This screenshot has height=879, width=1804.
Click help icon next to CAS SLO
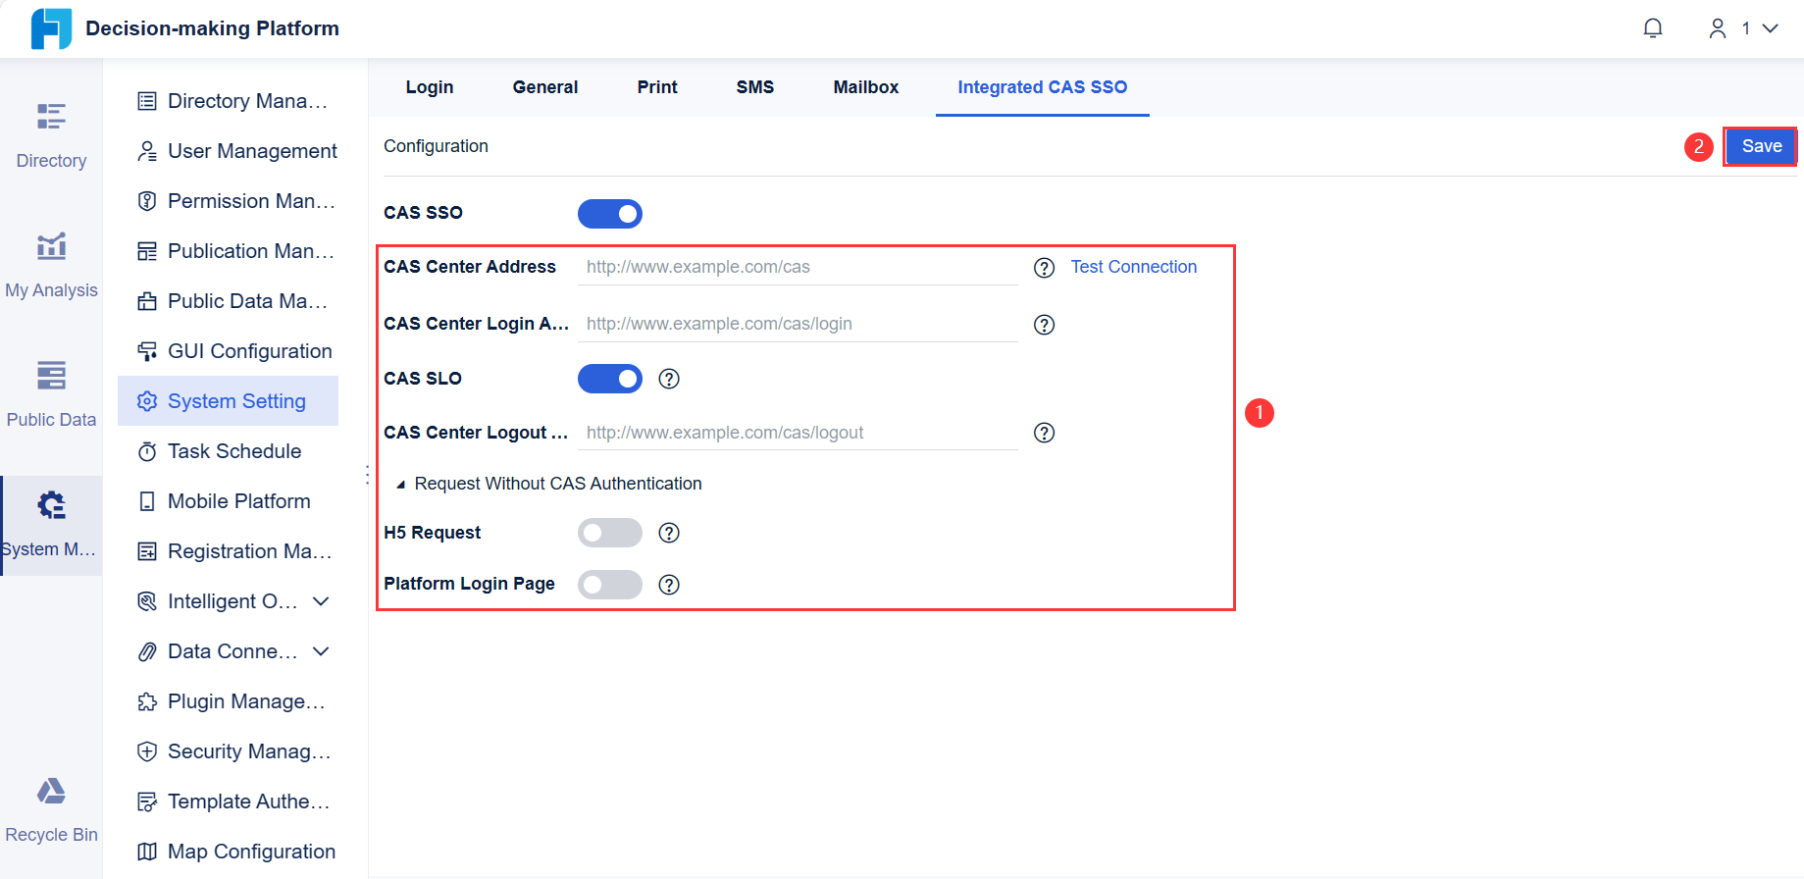[669, 379]
